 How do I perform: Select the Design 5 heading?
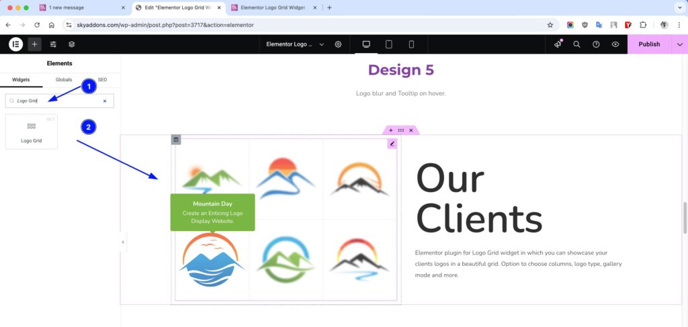tap(401, 70)
